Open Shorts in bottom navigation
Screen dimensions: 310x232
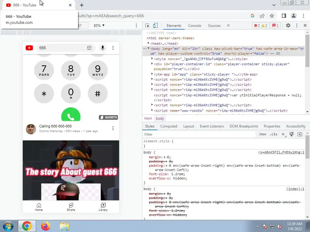(71, 207)
